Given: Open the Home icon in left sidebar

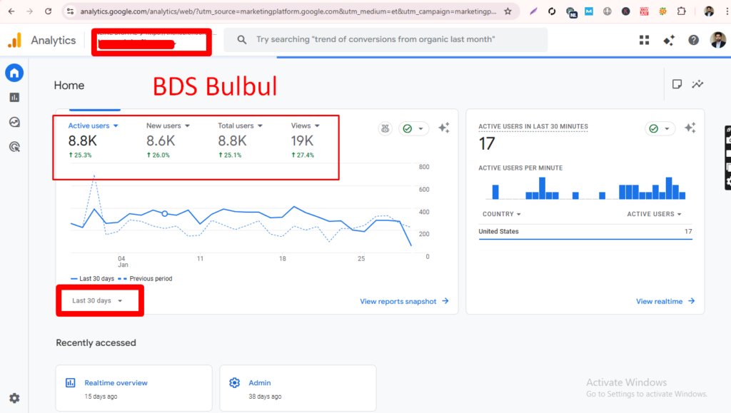Looking at the screenshot, I should click(14, 72).
